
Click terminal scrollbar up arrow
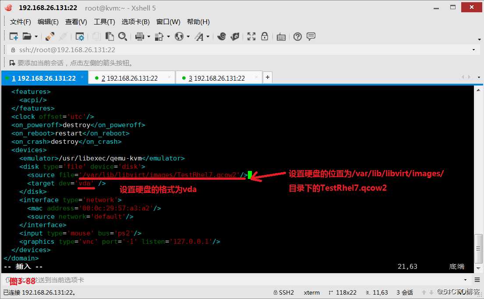pyautogui.click(x=478, y=90)
